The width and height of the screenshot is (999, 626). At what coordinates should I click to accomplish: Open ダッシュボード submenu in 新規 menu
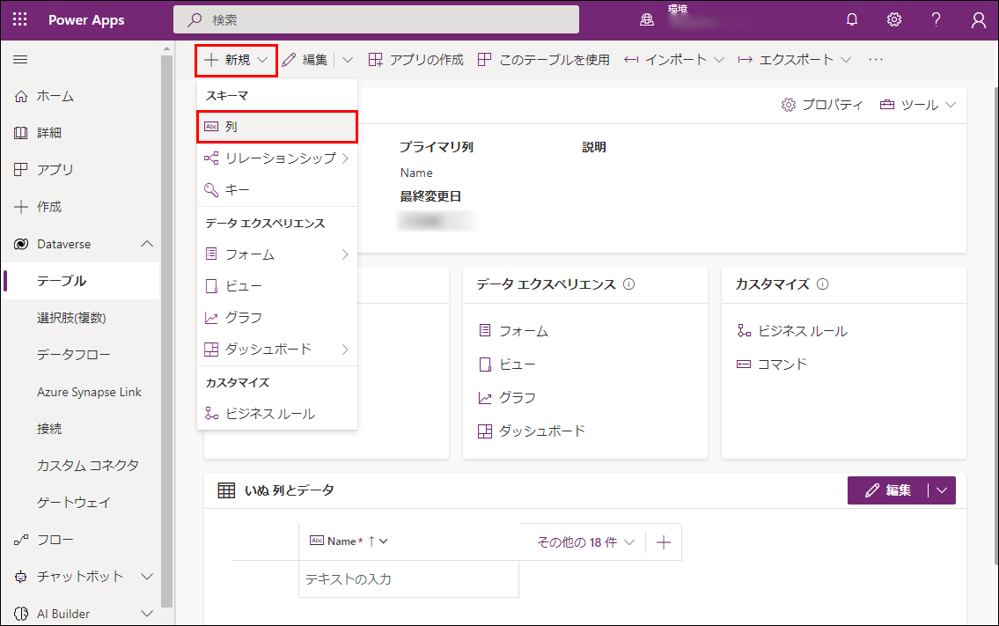(x=277, y=350)
